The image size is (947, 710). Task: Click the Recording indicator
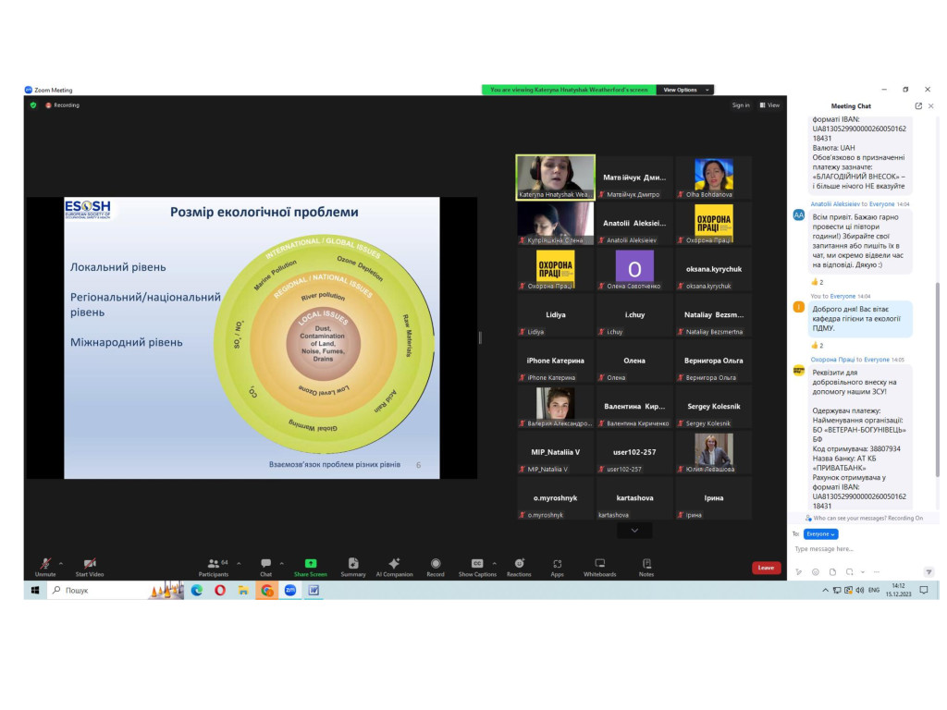[62, 105]
